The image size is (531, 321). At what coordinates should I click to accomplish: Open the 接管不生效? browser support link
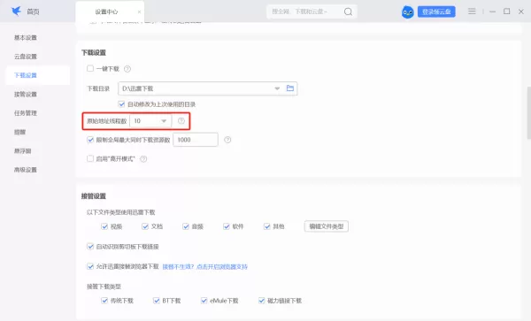coord(205,267)
